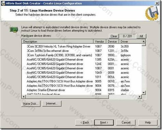Screen dimensions: 162x130
Task: Click the network card icon beside instructions
Action: 14,30
